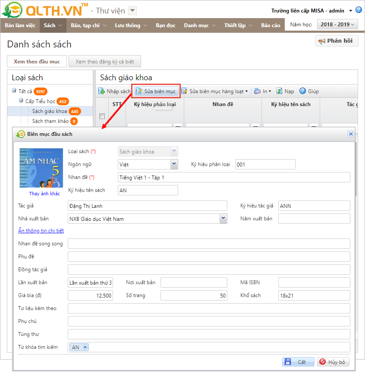
Task: Select Sách tham khảo tree item
Action: coord(50,121)
